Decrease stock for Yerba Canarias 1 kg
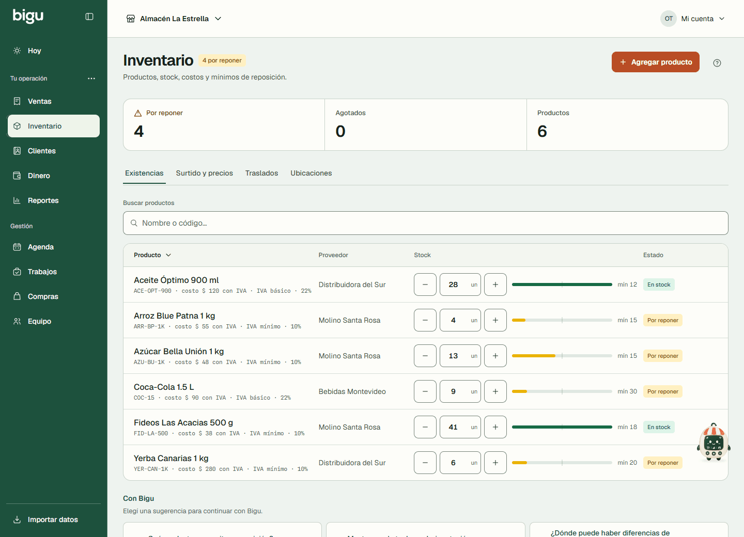This screenshot has width=744, height=537. (425, 463)
